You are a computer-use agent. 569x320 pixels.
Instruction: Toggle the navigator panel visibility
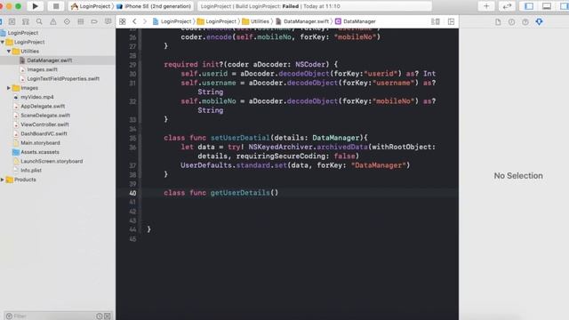(529, 6)
